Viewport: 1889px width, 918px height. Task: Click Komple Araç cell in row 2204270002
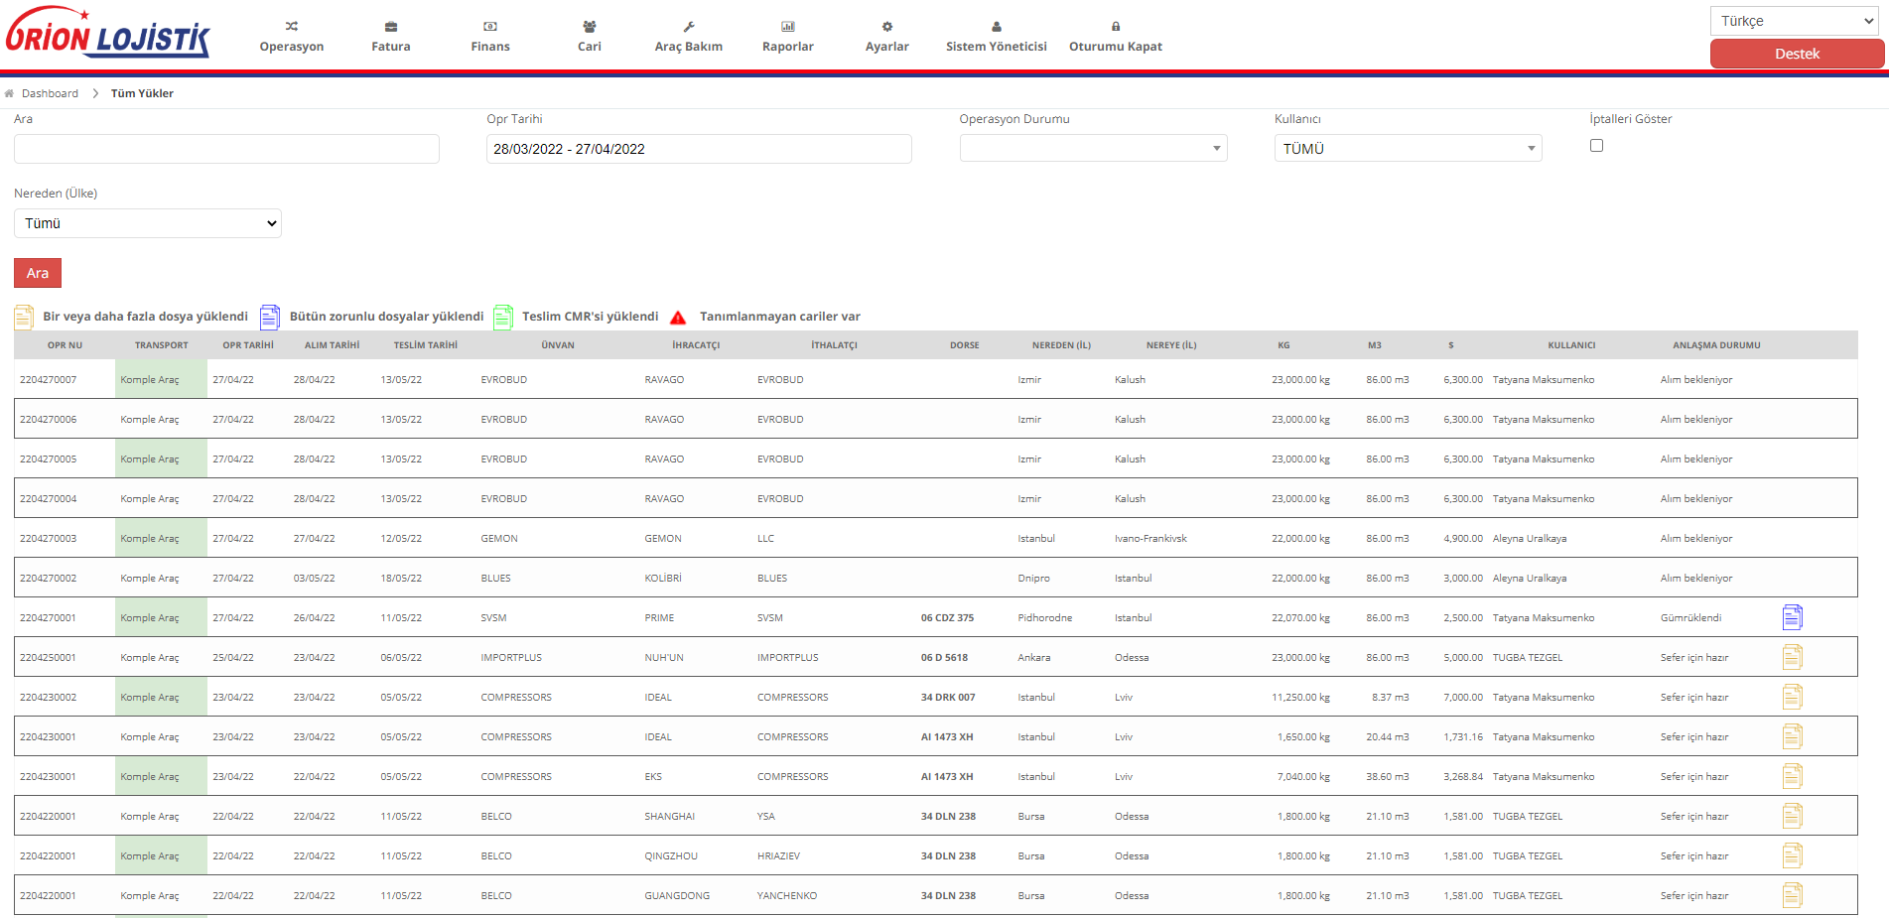point(150,579)
